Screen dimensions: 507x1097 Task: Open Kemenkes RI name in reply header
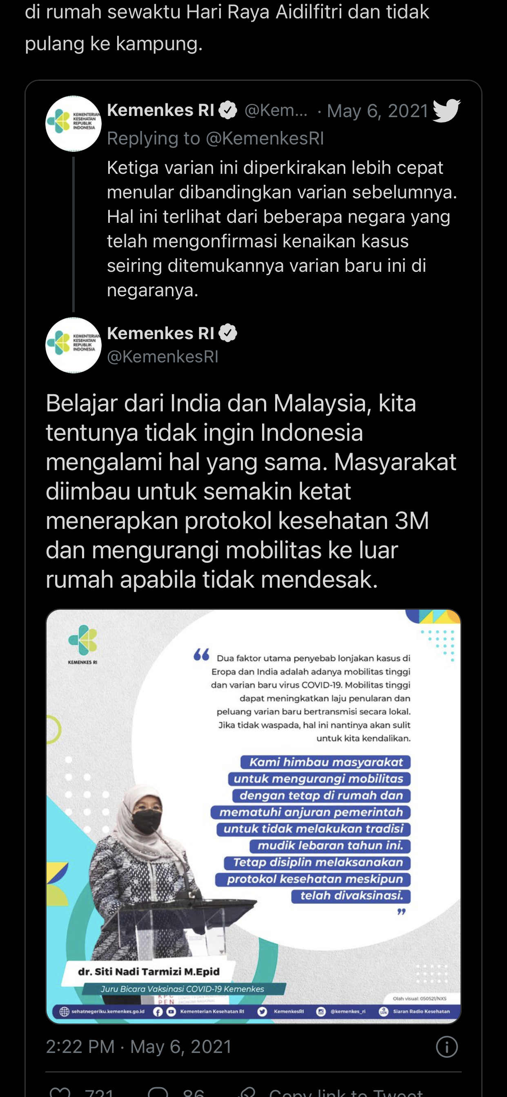pos(160,110)
